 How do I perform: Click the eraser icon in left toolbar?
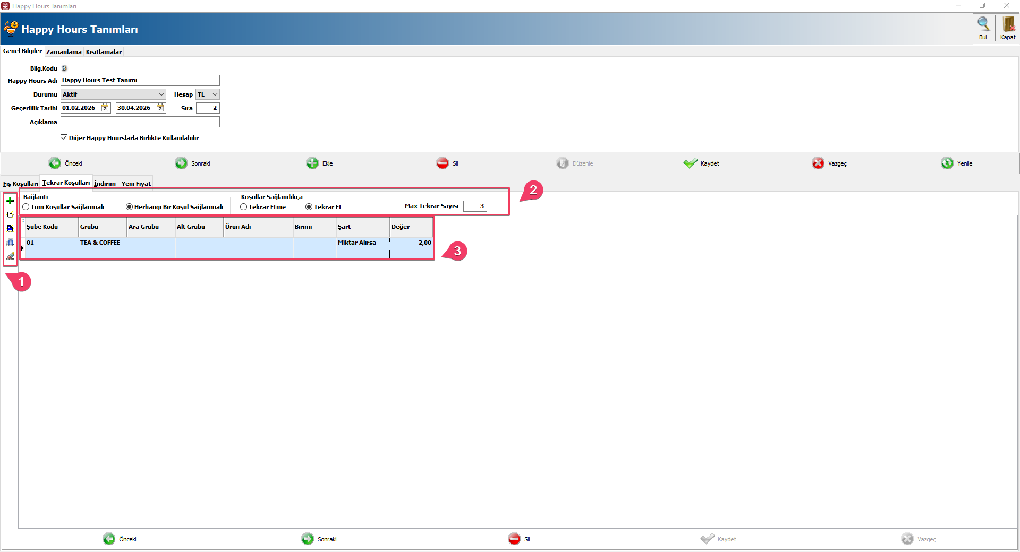pyautogui.click(x=10, y=256)
